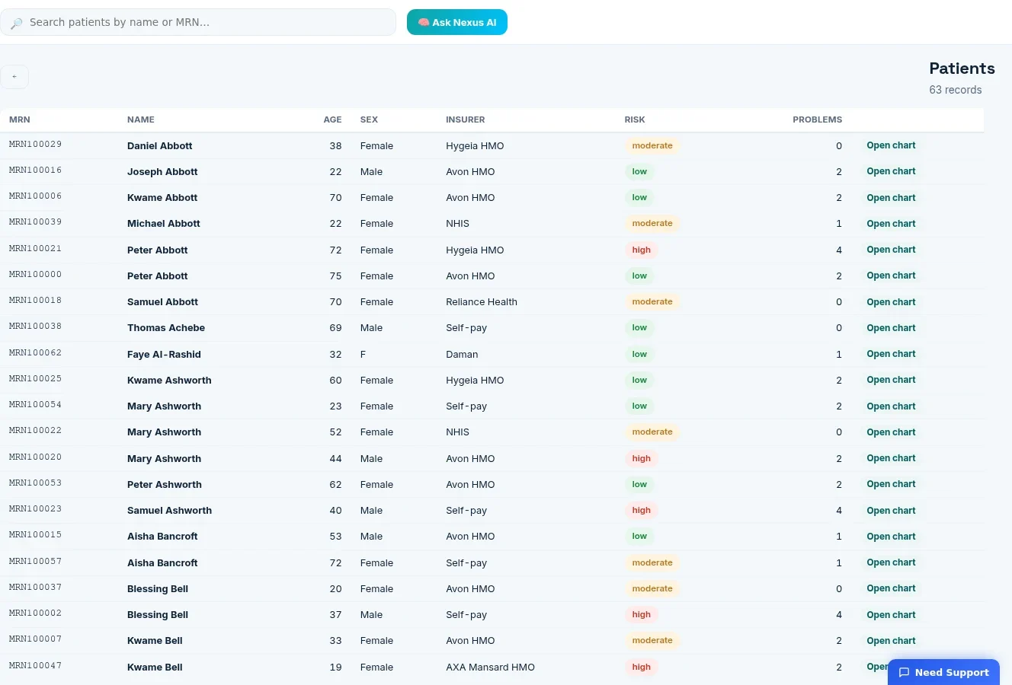The width and height of the screenshot is (1012, 685).
Task: Click the high risk badge for Peter Abbott
Action: [x=642, y=250]
